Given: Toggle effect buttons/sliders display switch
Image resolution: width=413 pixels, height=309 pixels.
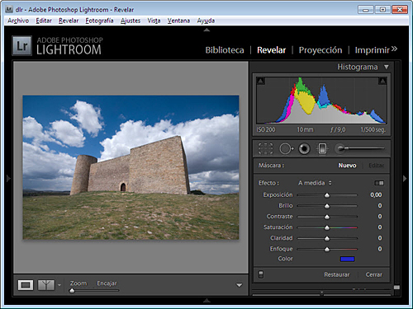Looking at the screenshot, I should pos(379,183).
